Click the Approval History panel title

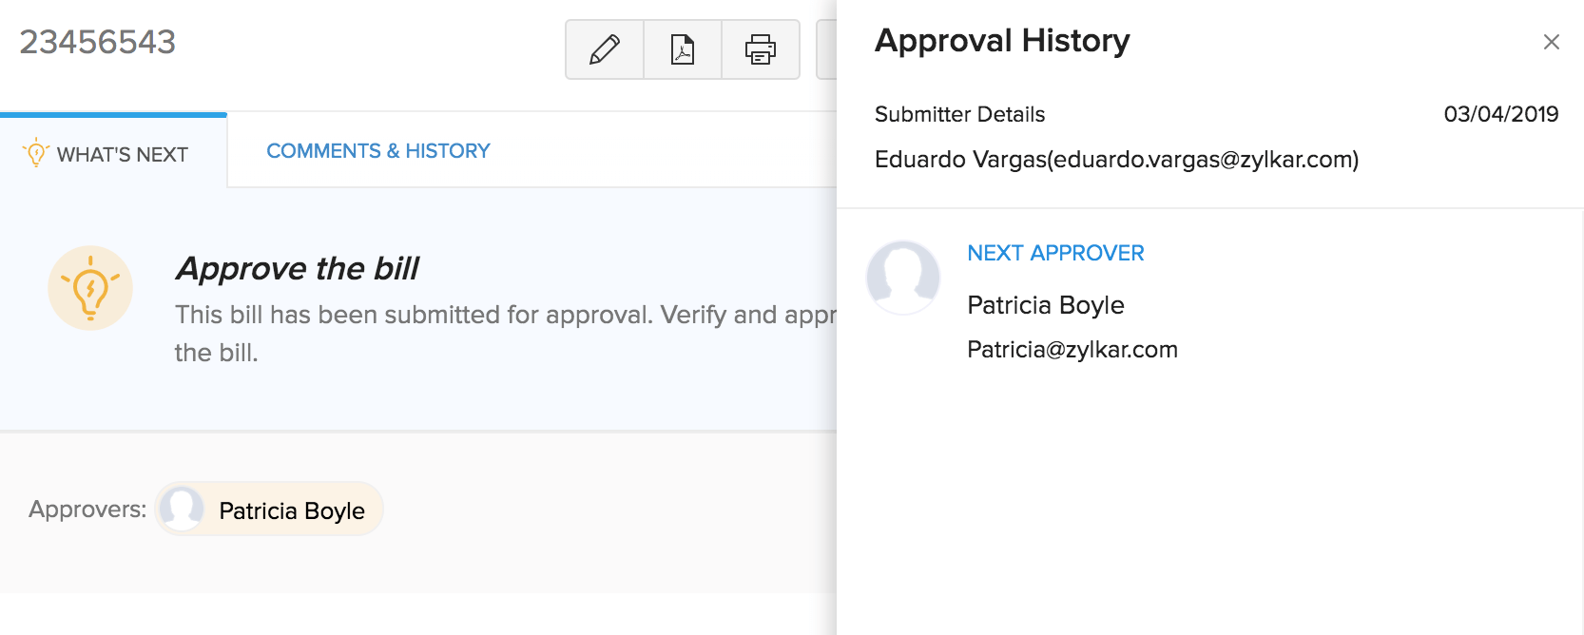1002,41
